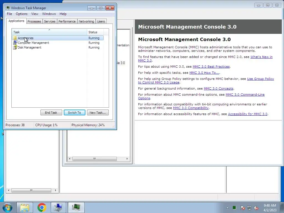Viewport: 284px width, 213px height.
Task: Click the help pane horizontal scrollbar thumb
Action: tap(95, 159)
